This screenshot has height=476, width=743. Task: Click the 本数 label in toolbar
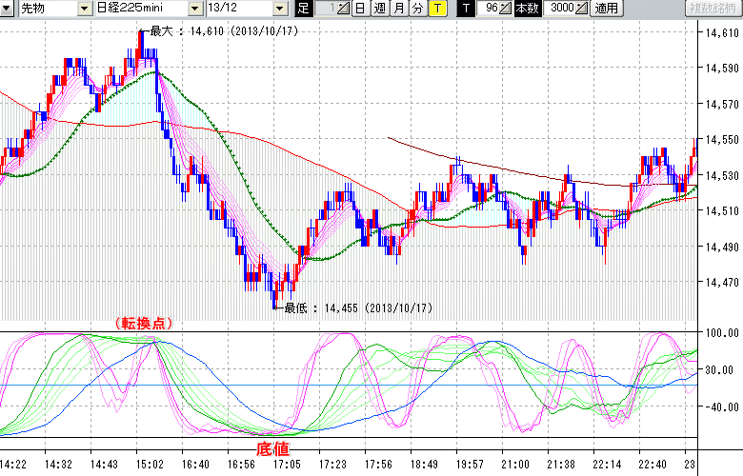click(526, 9)
